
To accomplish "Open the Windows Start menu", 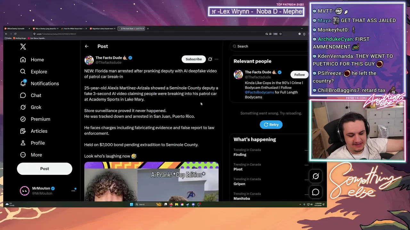I will click(131, 204).
